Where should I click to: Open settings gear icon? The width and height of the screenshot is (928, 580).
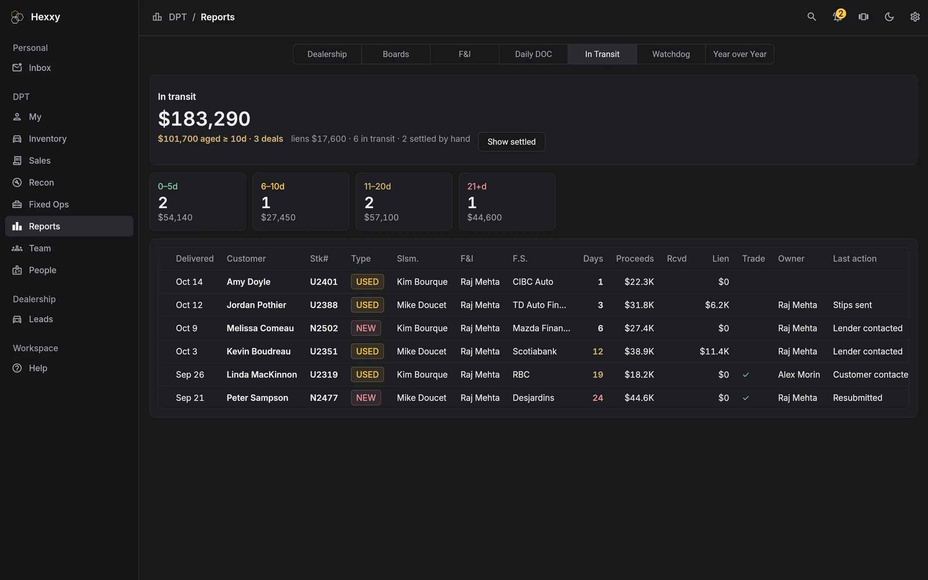(x=915, y=17)
